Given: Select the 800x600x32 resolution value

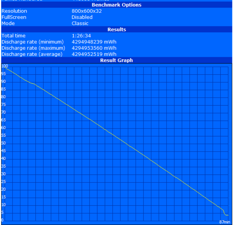Looking at the screenshot, I should [x=87, y=11].
